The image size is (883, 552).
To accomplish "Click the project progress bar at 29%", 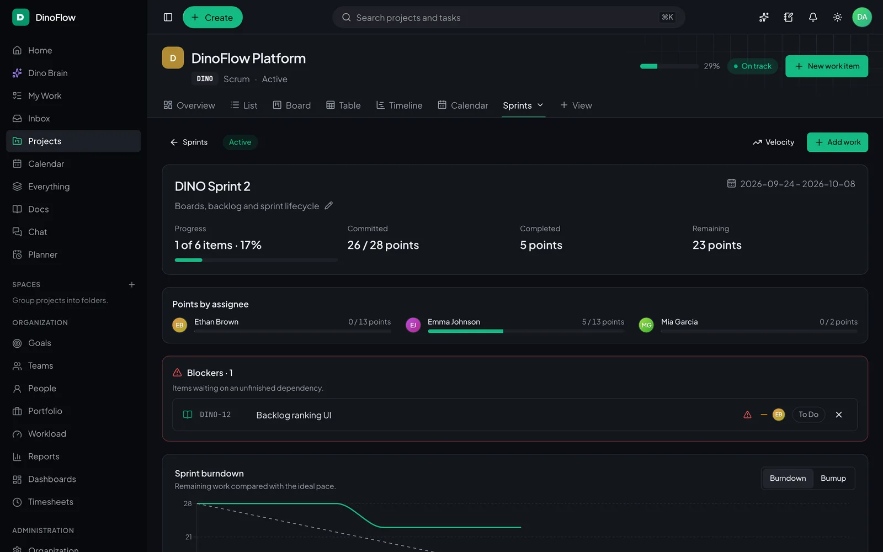I will click(x=669, y=66).
